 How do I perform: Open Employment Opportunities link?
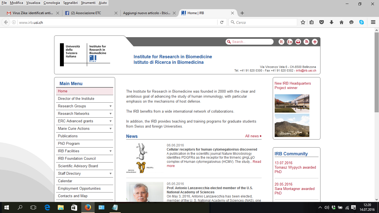pos(79,189)
